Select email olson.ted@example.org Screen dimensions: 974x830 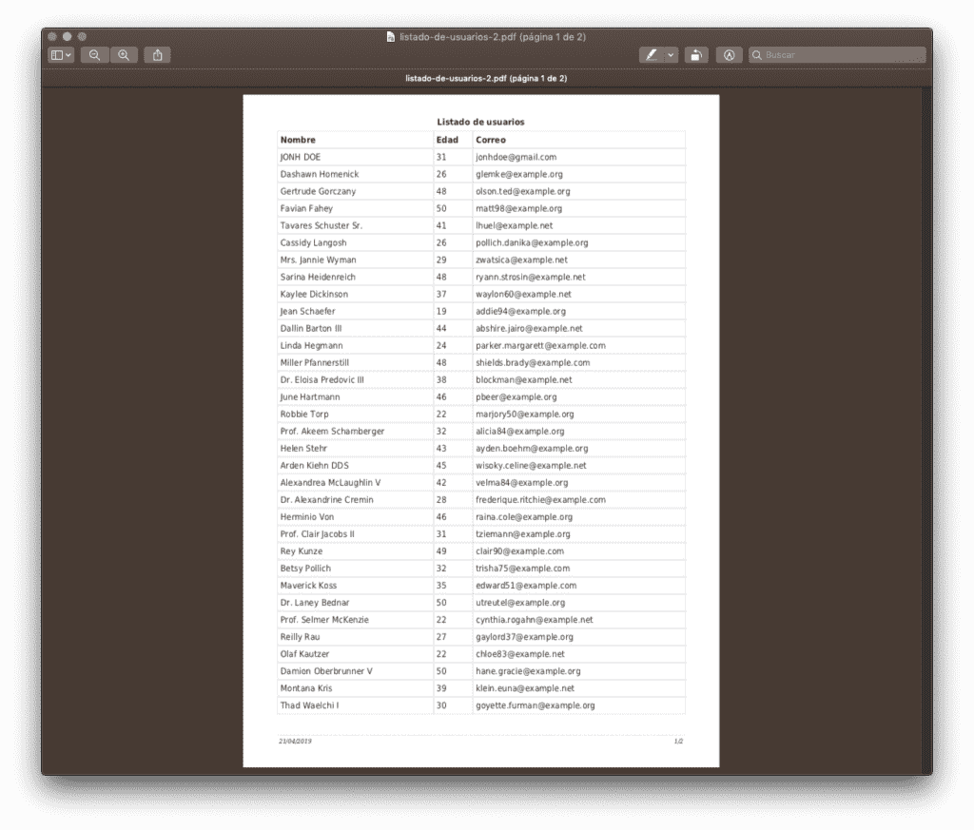coord(523,191)
